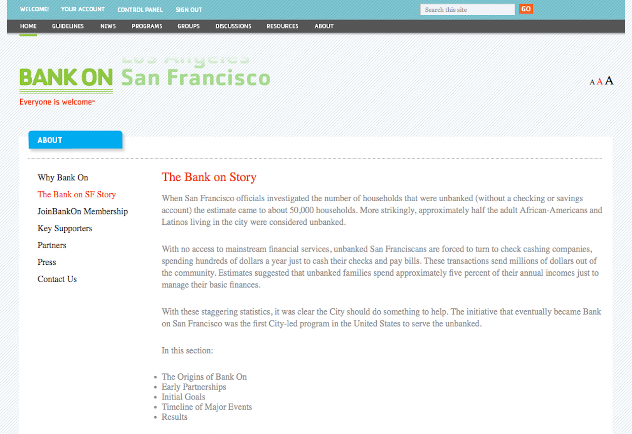Open Early Partnerships list item
Image resolution: width=632 pixels, height=434 pixels.
click(x=194, y=387)
